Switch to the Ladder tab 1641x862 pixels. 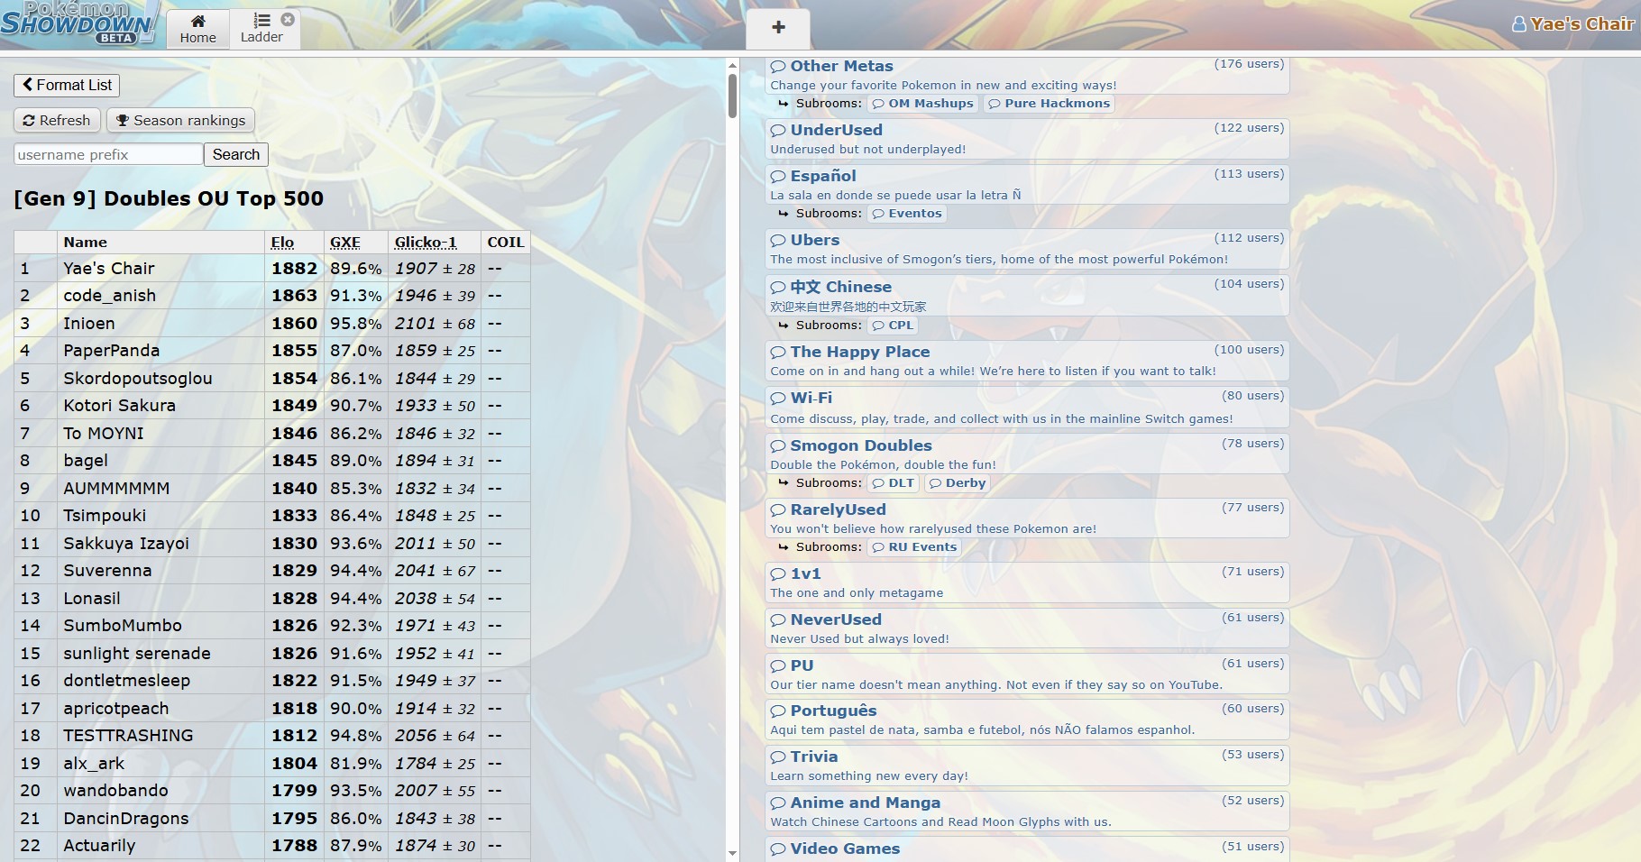pyautogui.click(x=261, y=29)
